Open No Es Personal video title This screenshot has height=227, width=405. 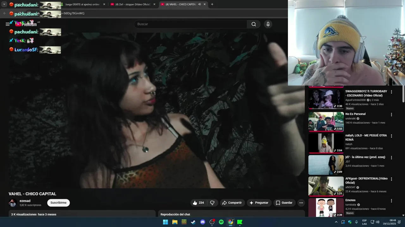355,114
